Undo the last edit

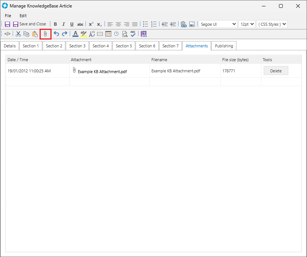[56, 34]
